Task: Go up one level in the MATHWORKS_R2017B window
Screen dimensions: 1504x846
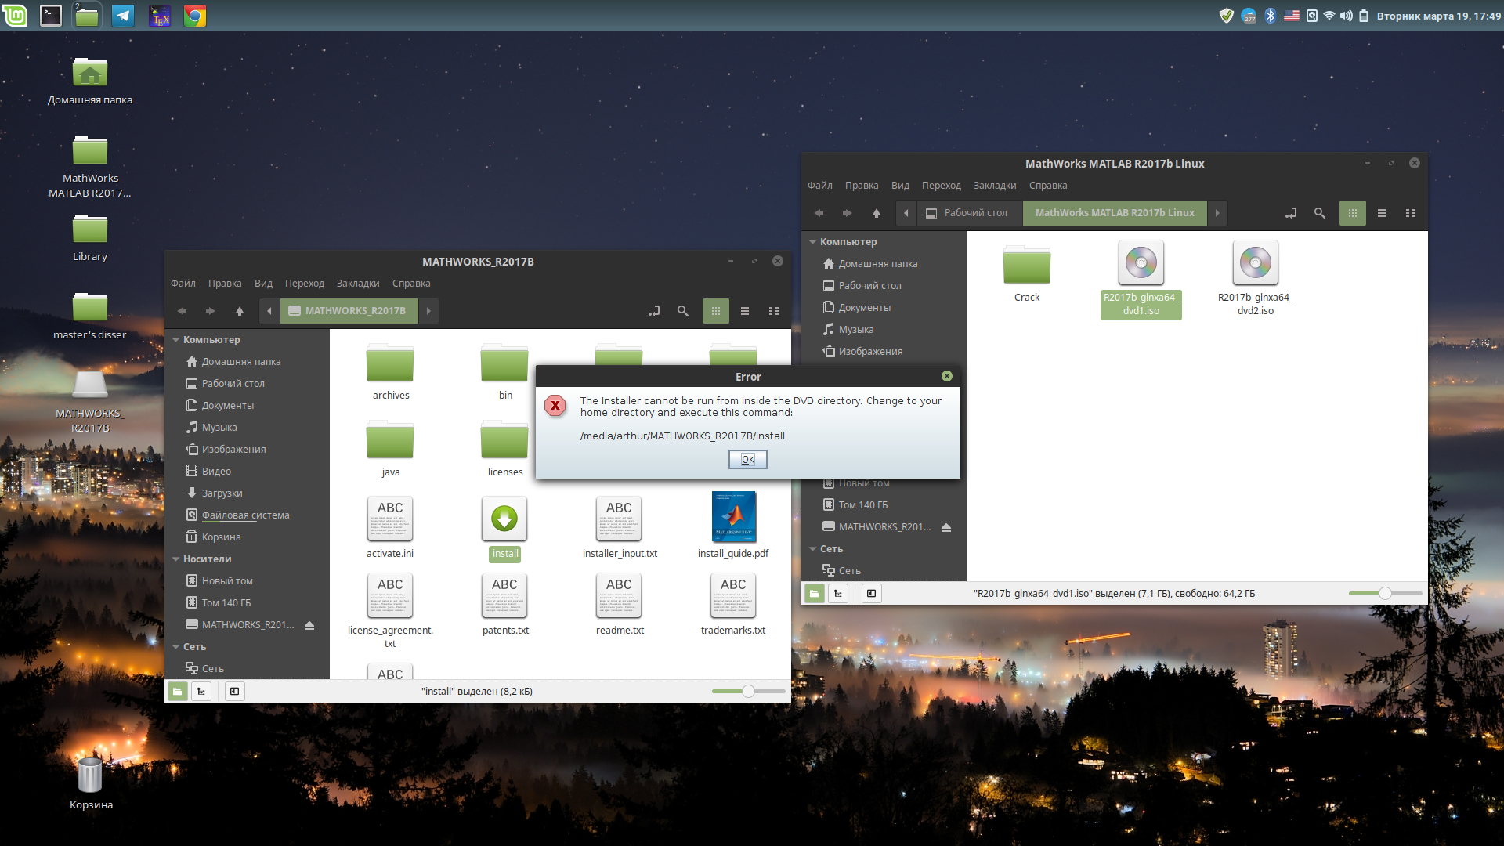Action: (240, 311)
